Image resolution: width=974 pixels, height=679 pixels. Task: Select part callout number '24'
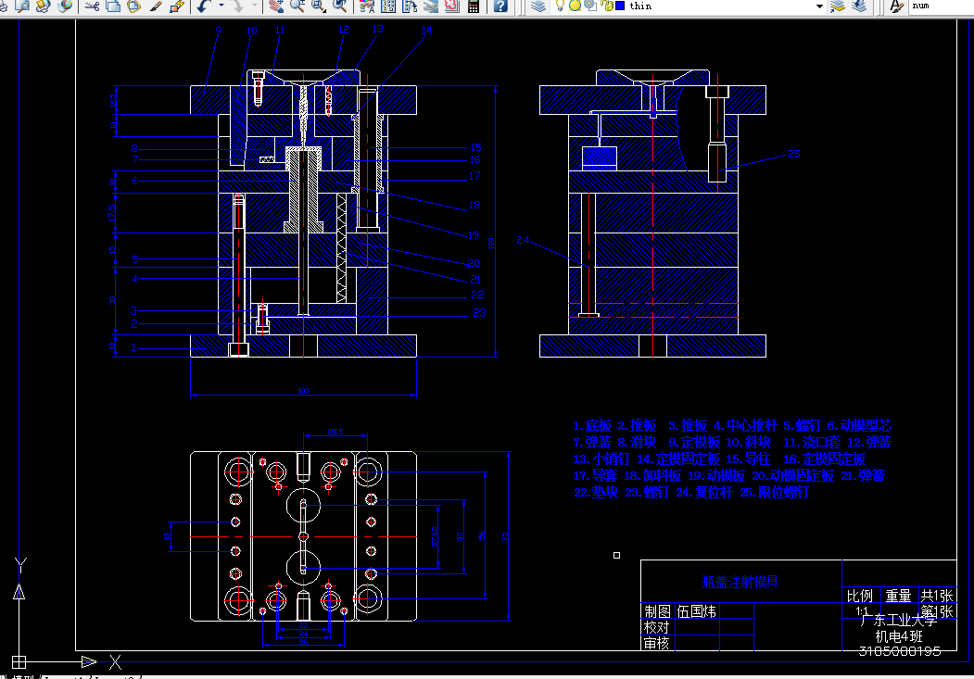(x=523, y=240)
